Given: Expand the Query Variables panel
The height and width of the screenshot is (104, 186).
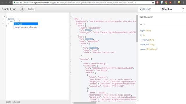Looking at the screenshot, I should pos(13,102).
